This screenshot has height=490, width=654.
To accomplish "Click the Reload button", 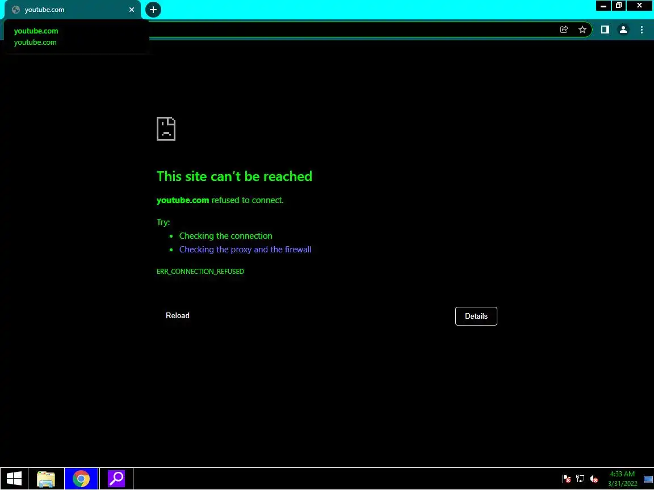I will click(x=178, y=316).
